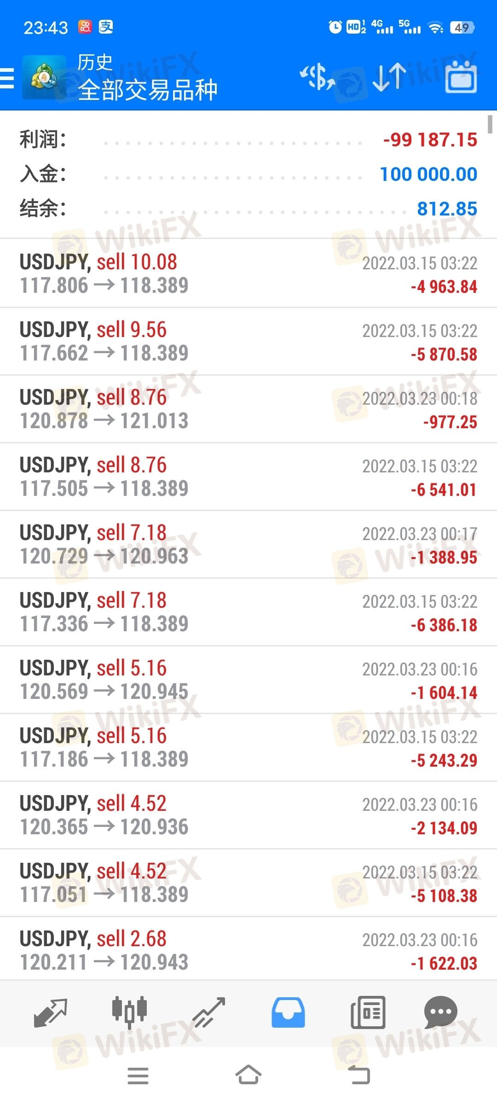Open the News tab icon

tap(368, 1013)
